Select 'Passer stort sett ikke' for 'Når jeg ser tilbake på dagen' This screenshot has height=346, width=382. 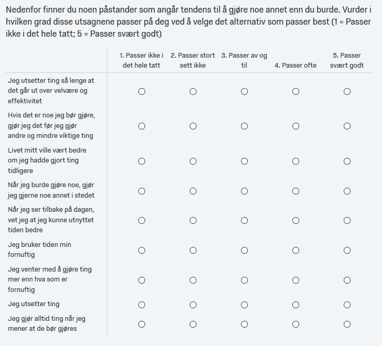click(193, 220)
